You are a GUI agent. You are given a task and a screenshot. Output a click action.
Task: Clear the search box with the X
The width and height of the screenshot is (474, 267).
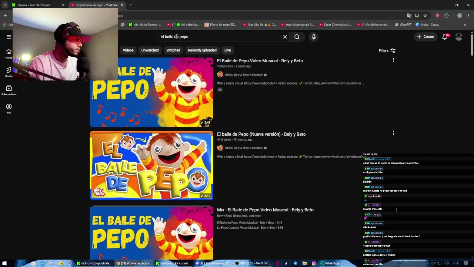pos(285,37)
